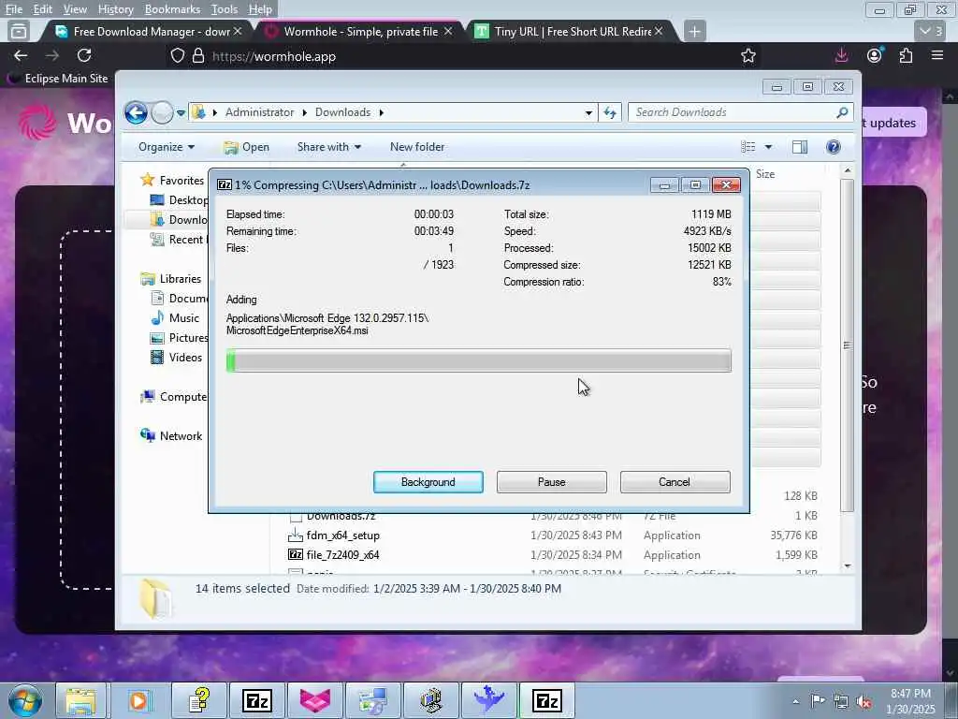The image size is (958, 719).
Task: Open the pink fox browser taskbar icon
Action: pos(315,700)
